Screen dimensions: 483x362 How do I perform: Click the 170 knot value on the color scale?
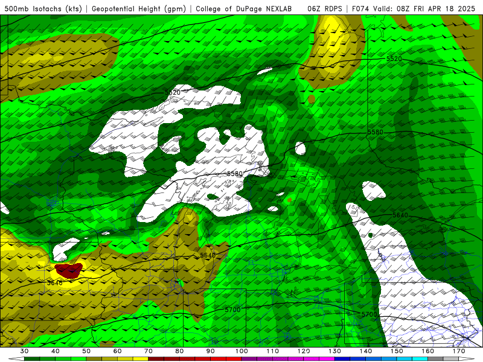459,351
